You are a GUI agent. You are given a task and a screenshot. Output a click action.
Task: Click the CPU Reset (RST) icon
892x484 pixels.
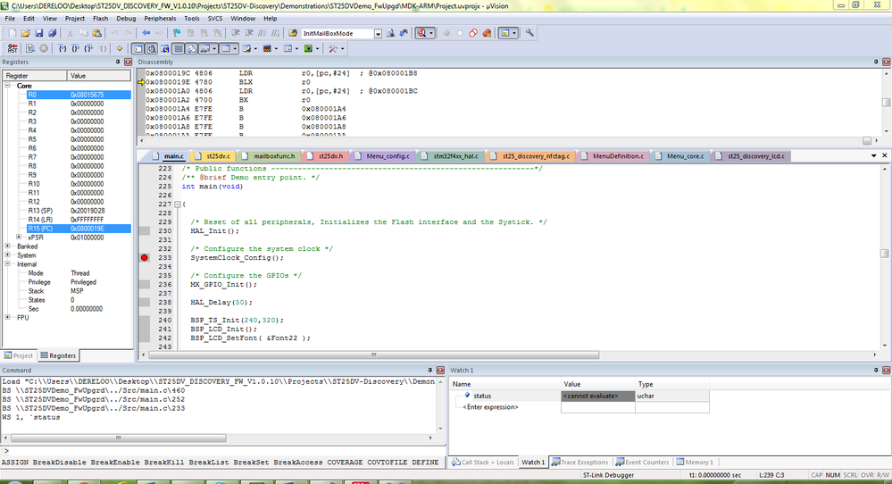(13, 49)
